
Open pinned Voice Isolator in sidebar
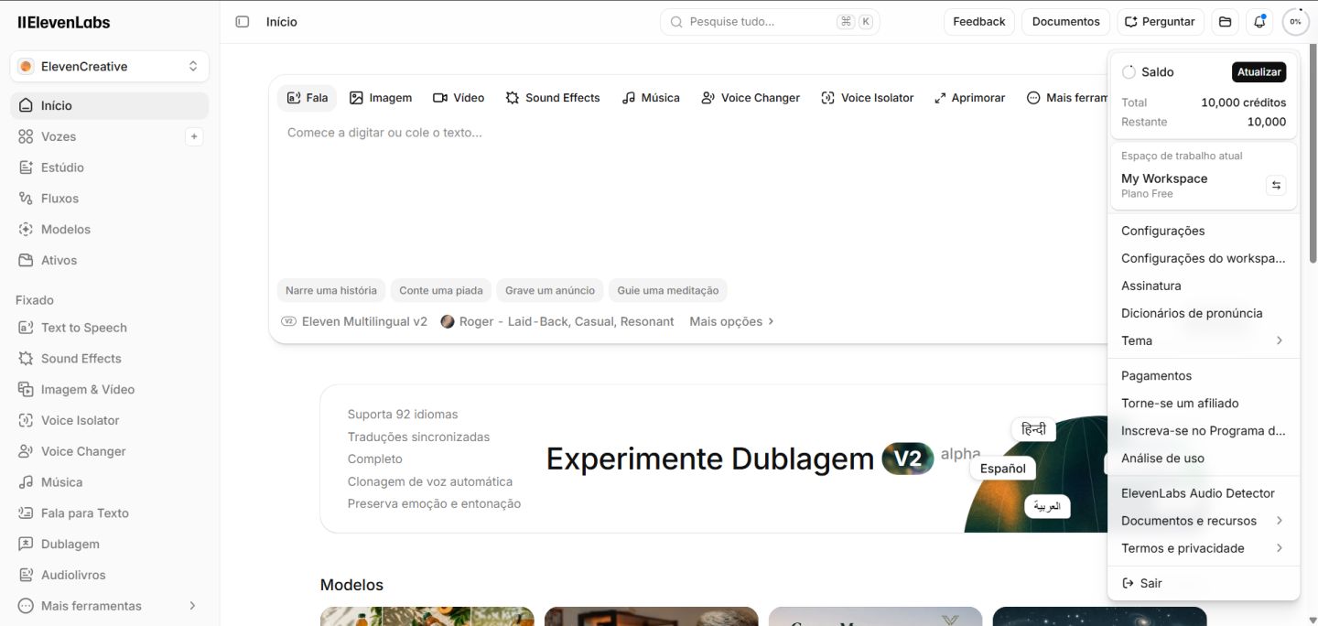[x=110, y=421]
